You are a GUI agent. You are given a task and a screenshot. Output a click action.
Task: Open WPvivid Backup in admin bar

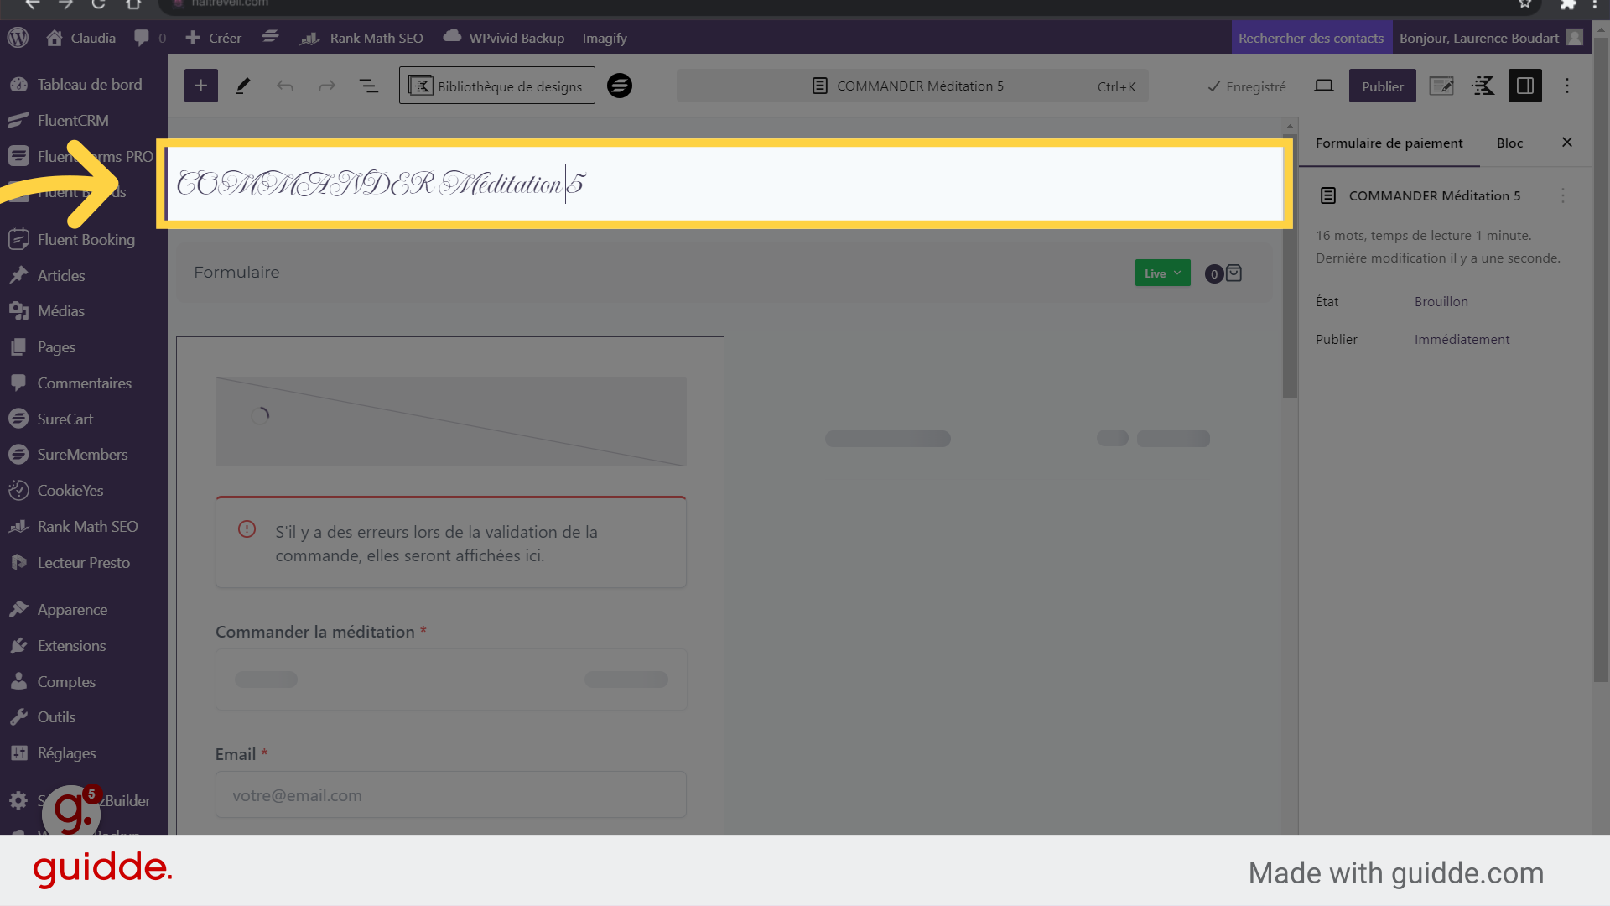click(x=504, y=38)
